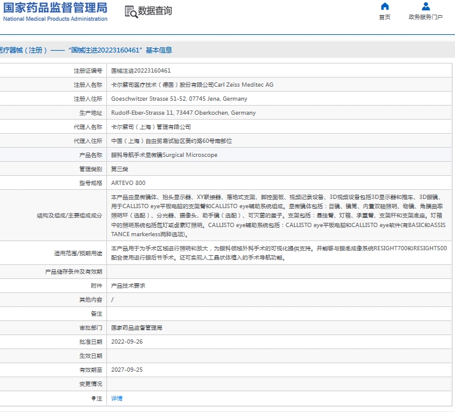Click the dot icon beside 注 label
Image resolution: width=455 pixels, height=412 pixels.
coord(94,398)
